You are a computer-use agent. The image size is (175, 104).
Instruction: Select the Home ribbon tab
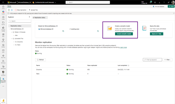pyautogui.click(x=9, y=6)
